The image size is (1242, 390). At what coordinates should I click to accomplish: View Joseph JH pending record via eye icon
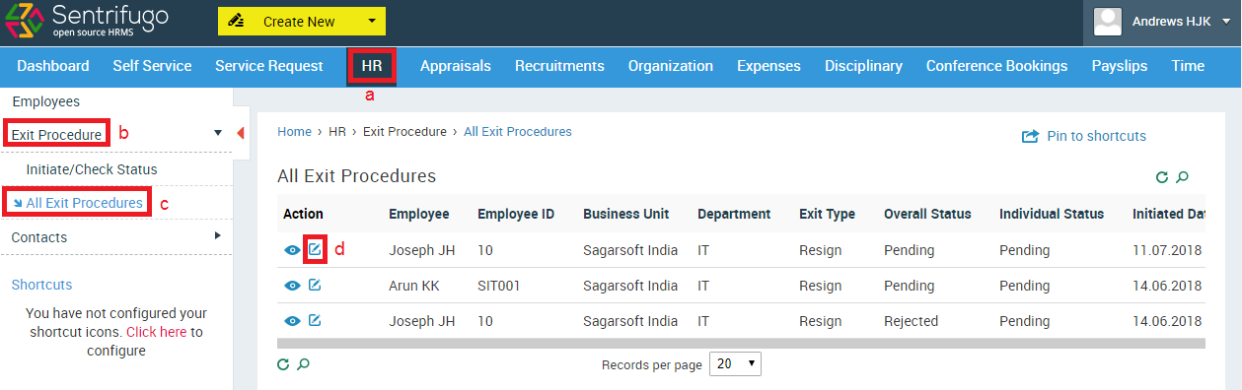tap(292, 250)
